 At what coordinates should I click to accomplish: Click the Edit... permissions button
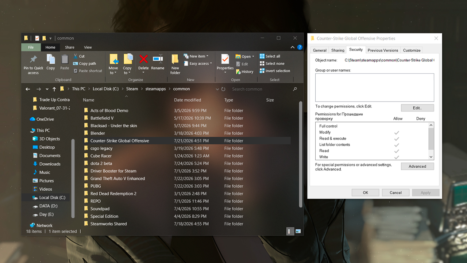[417, 108]
